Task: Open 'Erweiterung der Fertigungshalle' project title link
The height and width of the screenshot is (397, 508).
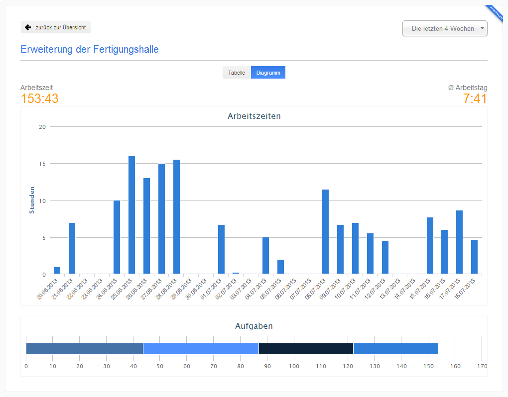Action: click(x=90, y=50)
